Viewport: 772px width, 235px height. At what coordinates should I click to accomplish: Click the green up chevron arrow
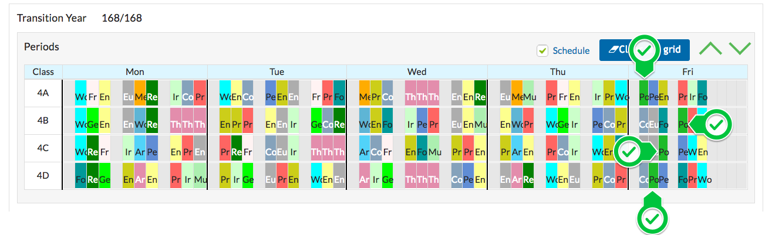pos(712,48)
